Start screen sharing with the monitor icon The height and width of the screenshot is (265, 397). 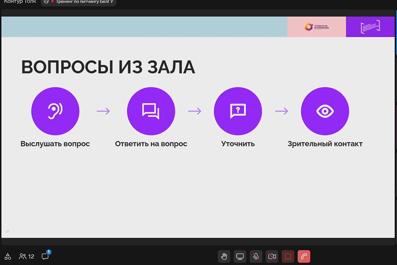click(x=240, y=256)
